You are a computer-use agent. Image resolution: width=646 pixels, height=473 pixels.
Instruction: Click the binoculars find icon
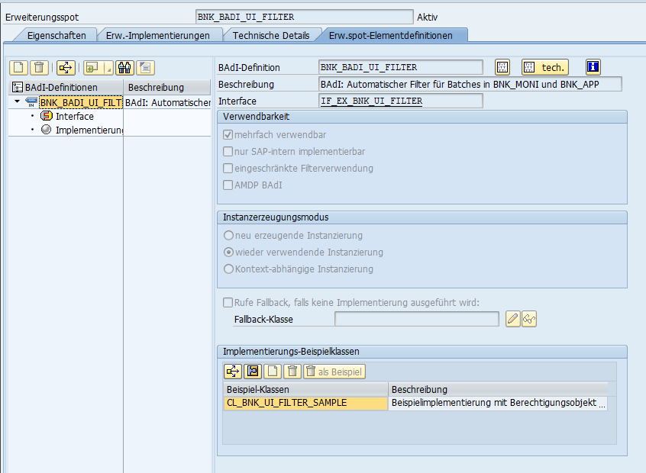point(125,67)
